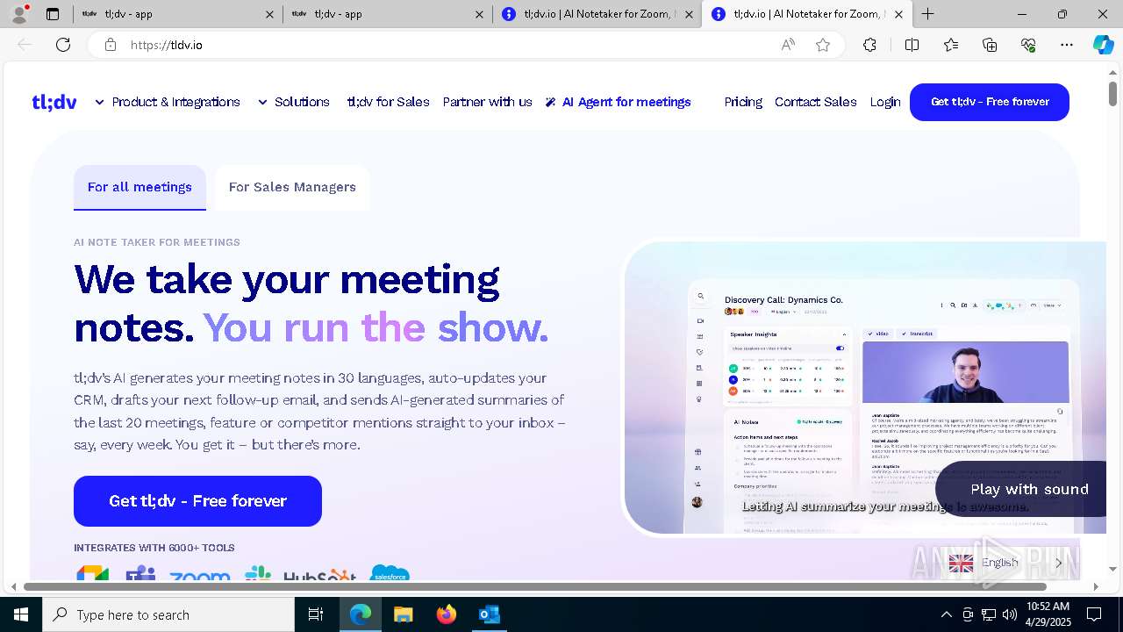
Task: Open the Collections icon
Action: pyautogui.click(x=990, y=45)
